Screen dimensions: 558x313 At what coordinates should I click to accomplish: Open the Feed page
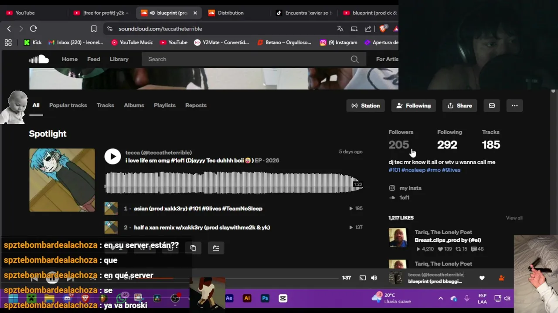[x=93, y=59]
